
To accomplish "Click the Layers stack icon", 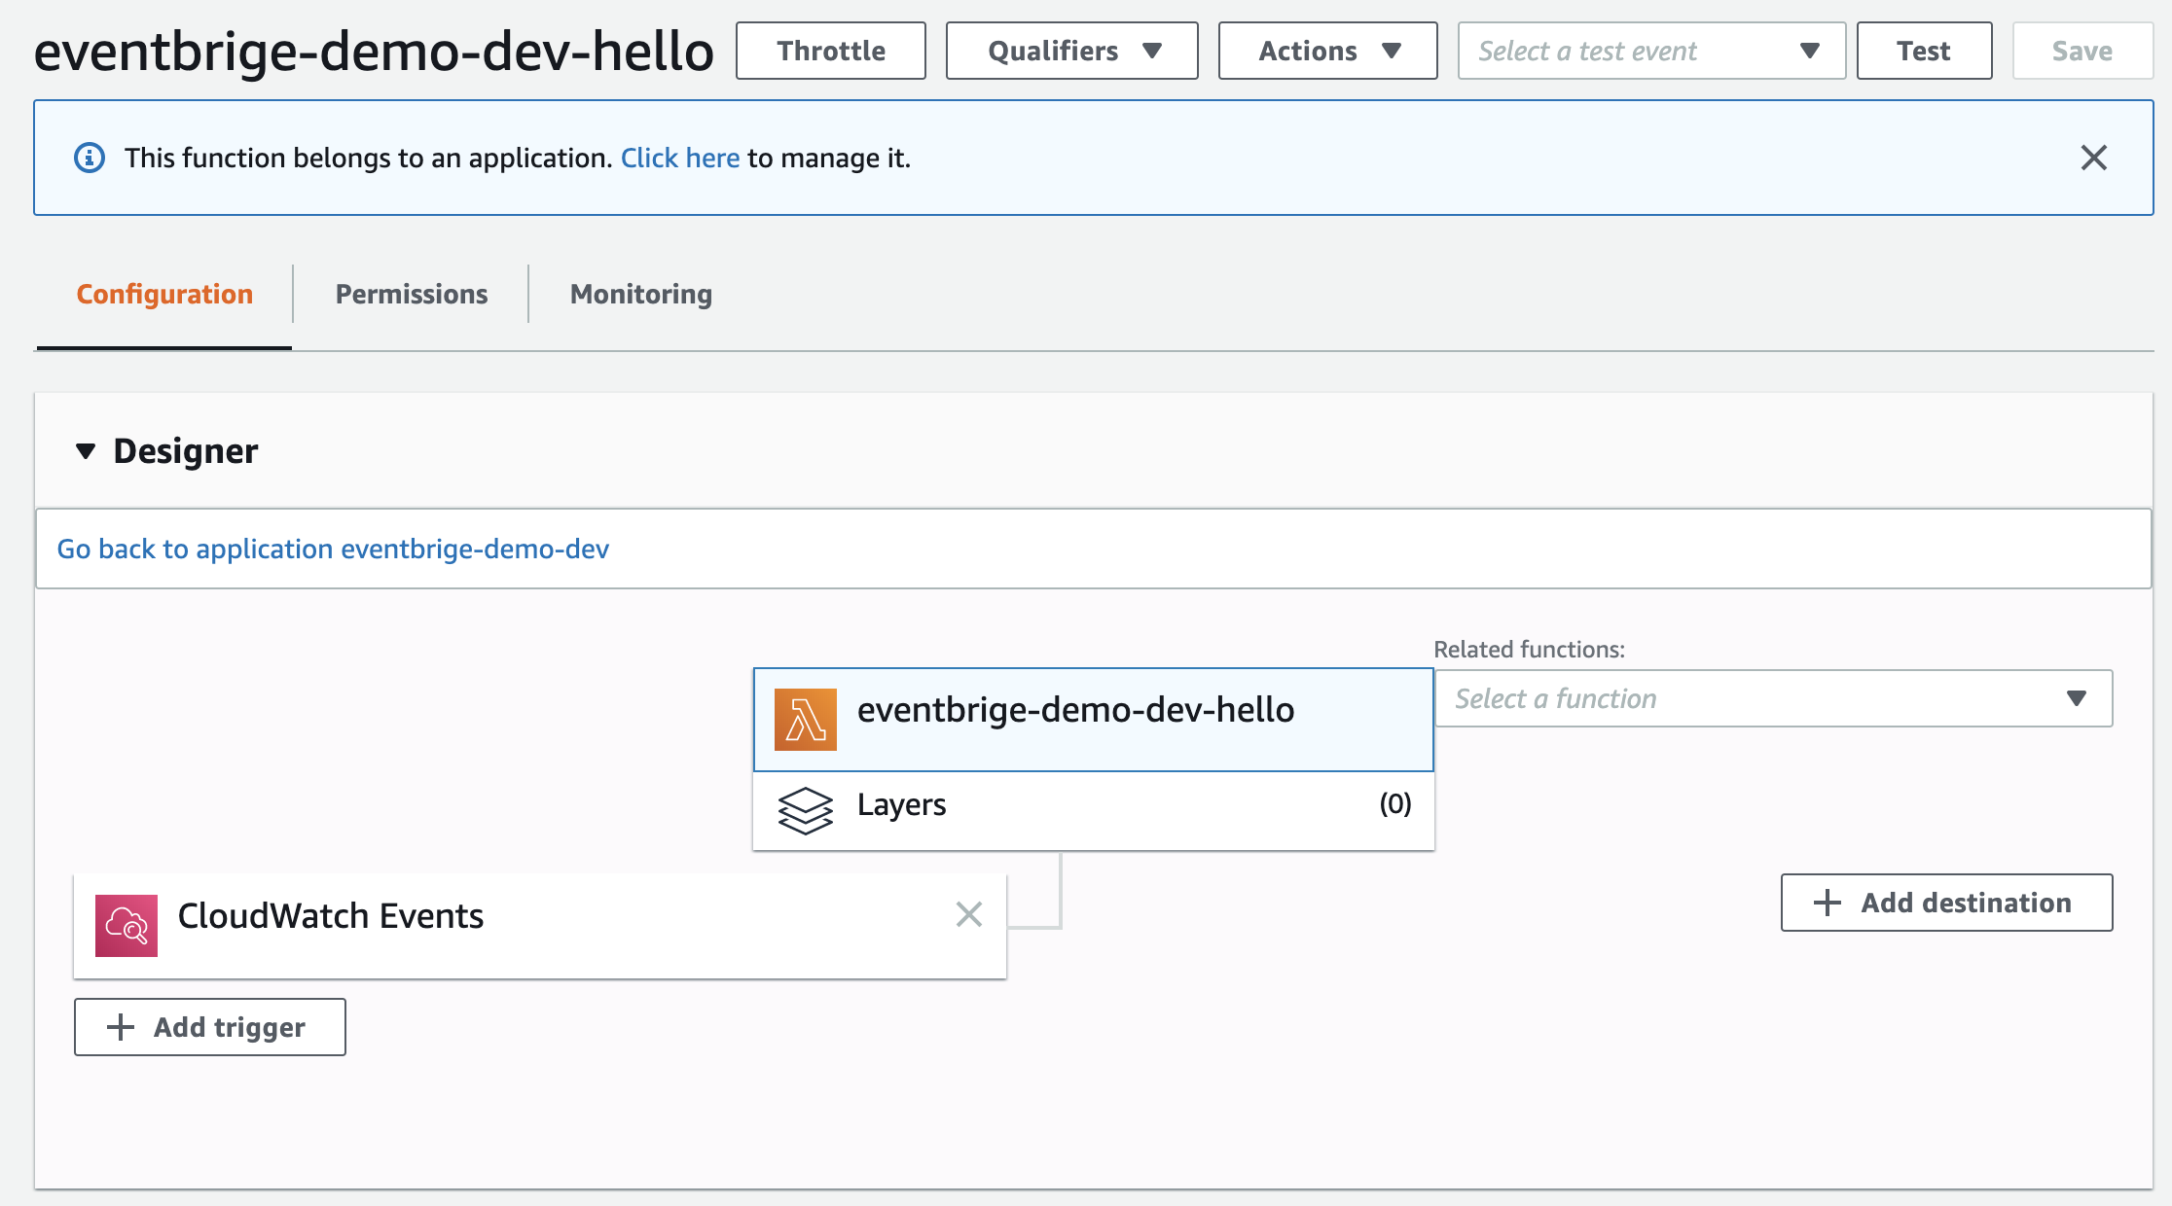I will tap(805, 810).
